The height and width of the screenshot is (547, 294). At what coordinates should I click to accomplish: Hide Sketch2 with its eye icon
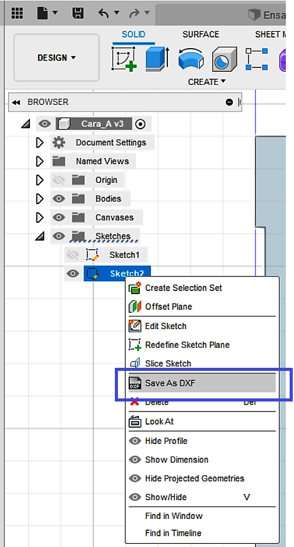(72, 274)
